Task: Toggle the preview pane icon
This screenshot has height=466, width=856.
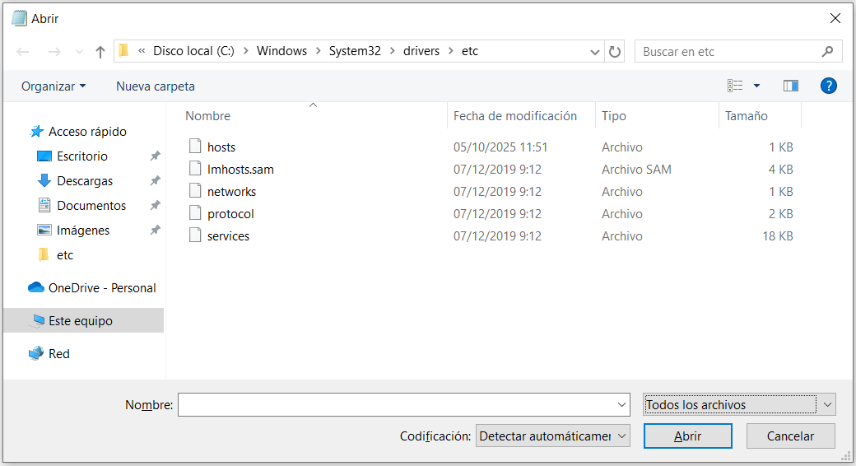Action: 791,86
